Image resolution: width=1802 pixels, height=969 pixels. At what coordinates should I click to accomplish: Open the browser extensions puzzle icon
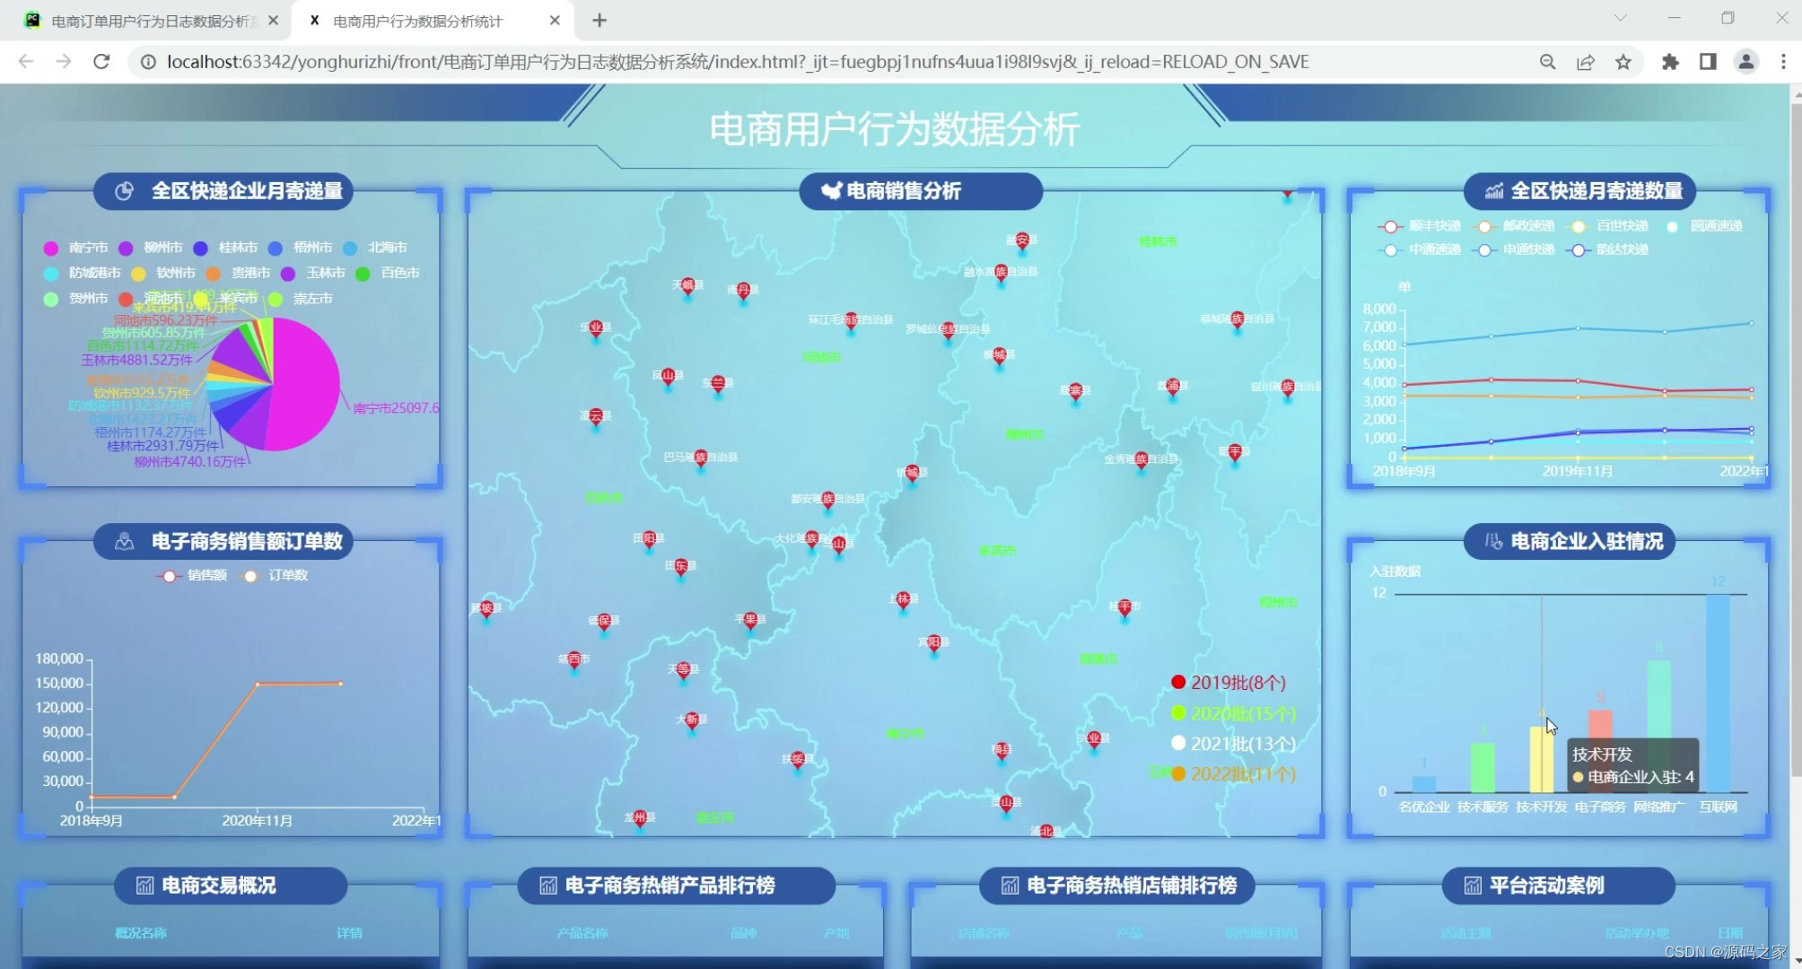(1669, 62)
